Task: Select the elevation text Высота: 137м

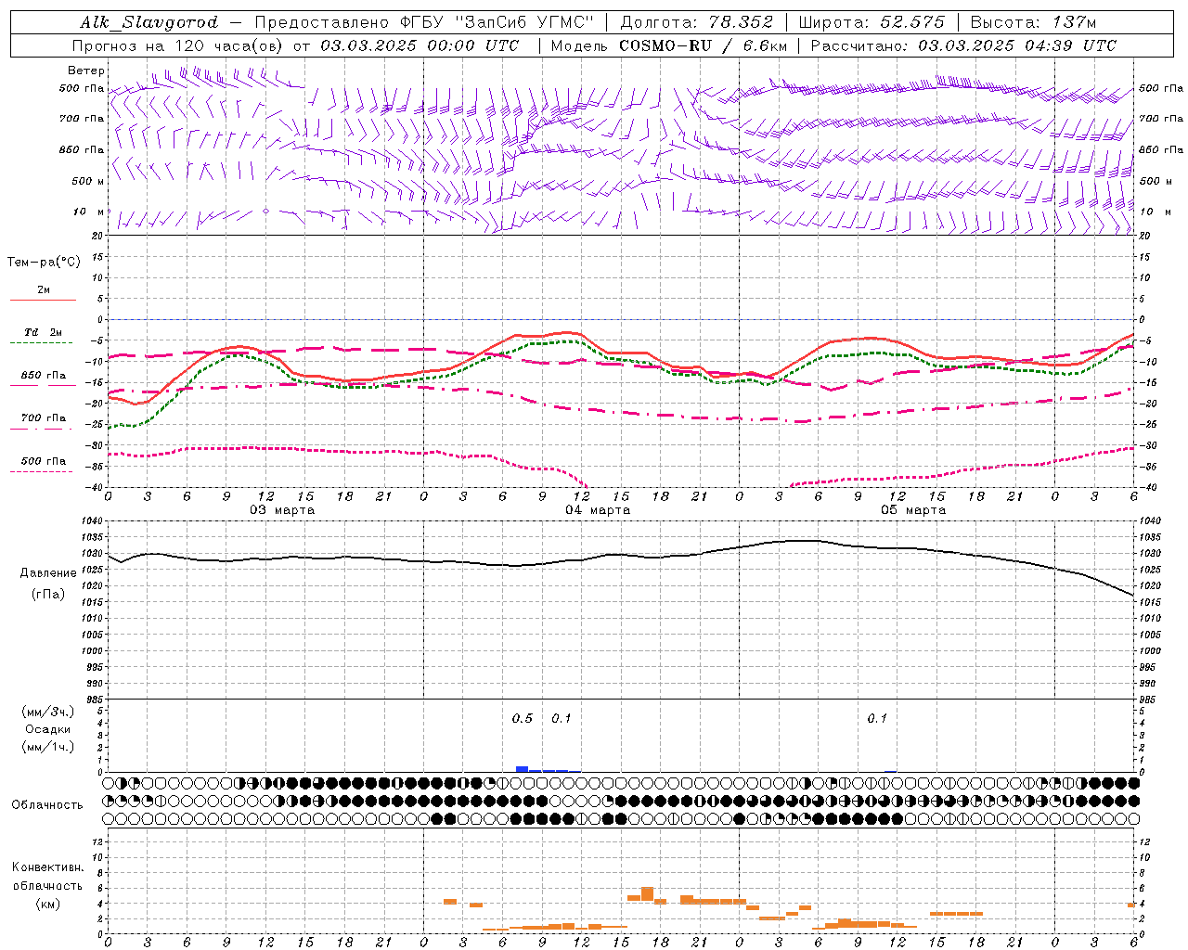Action: (x=1033, y=22)
